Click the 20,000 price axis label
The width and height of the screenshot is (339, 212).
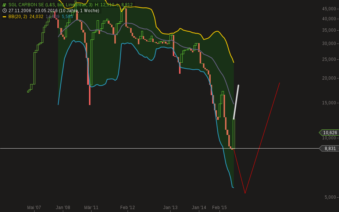pyautogui.click(x=329, y=78)
